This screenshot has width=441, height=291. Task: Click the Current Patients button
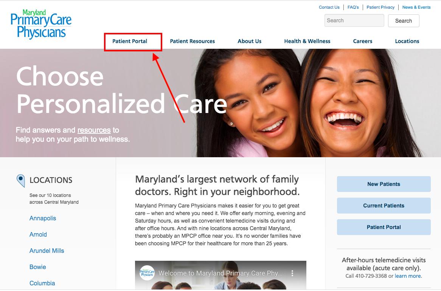[384, 206]
